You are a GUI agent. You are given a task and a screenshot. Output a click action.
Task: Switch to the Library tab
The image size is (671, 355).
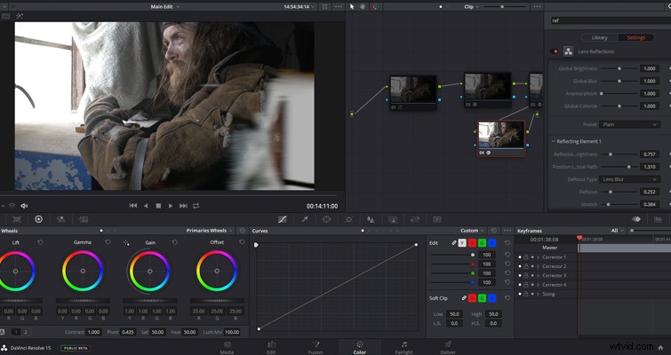tap(599, 37)
